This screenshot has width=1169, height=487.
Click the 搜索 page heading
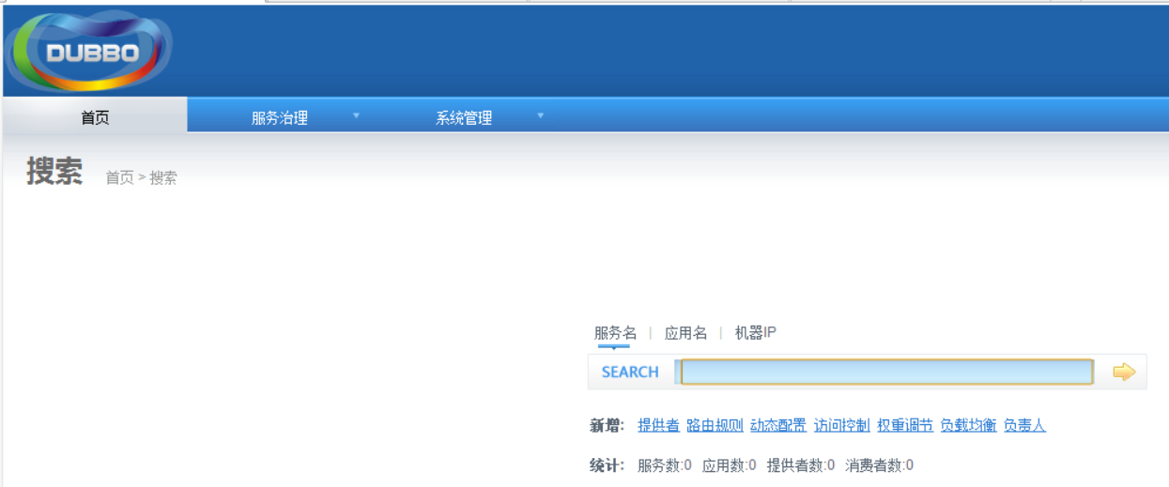click(54, 172)
